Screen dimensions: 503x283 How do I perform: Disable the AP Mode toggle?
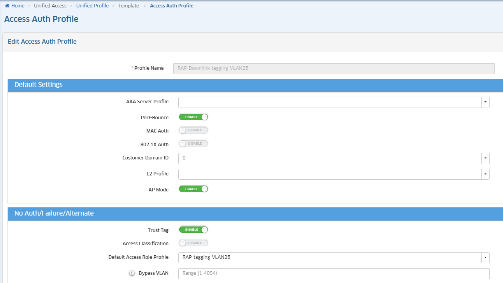(193, 189)
